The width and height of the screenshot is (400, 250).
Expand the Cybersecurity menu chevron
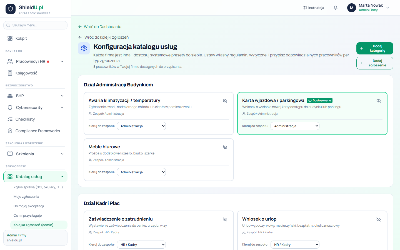click(x=62, y=107)
